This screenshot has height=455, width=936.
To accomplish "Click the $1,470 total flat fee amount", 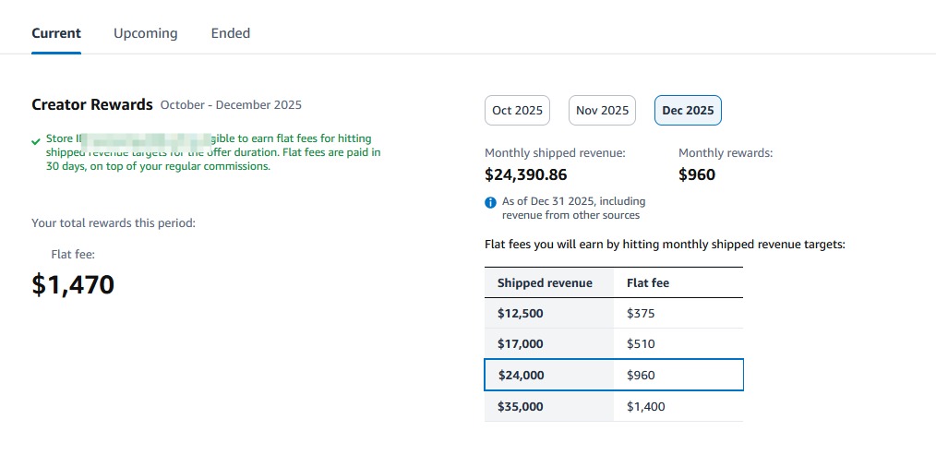I will point(73,284).
